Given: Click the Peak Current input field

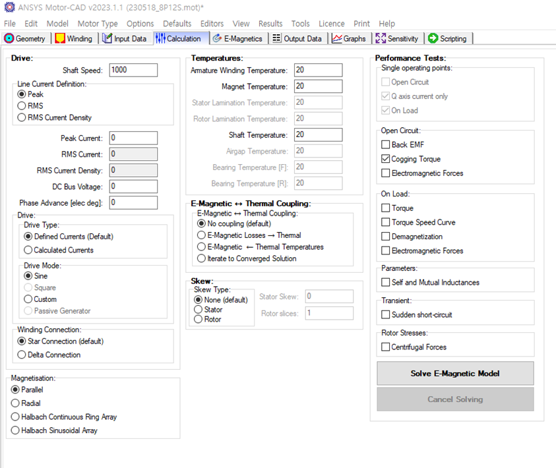Looking at the screenshot, I should click(133, 138).
